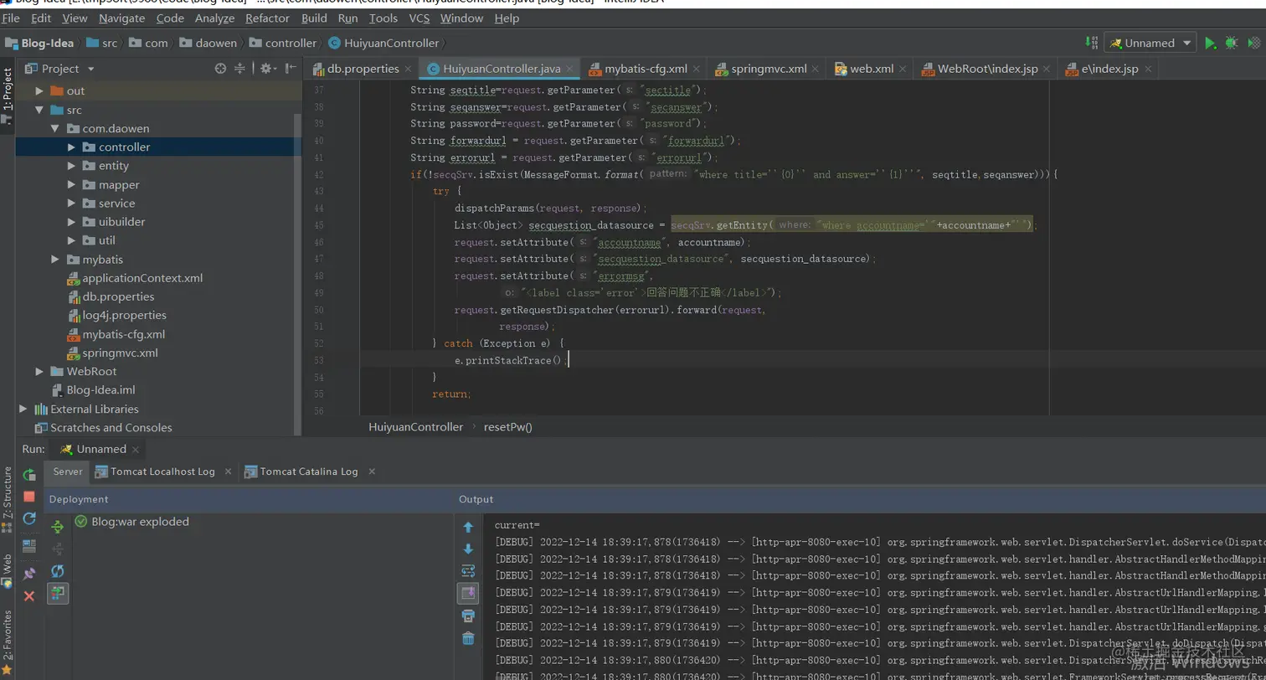Toggle soft-wrap in console output
The width and height of the screenshot is (1266, 680).
pyautogui.click(x=468, y=571)
